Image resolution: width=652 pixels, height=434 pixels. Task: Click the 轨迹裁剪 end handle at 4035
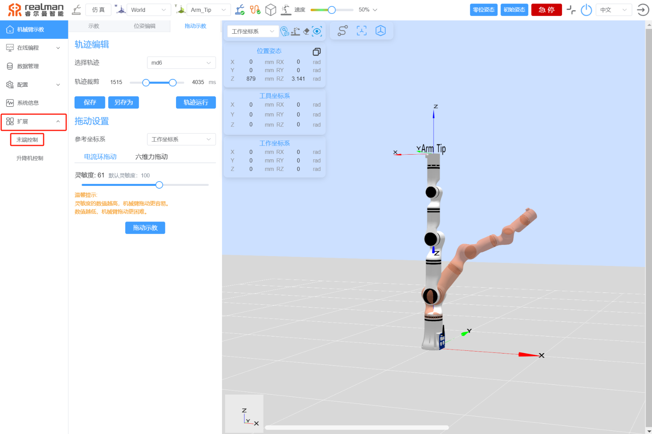coord(172,82)
